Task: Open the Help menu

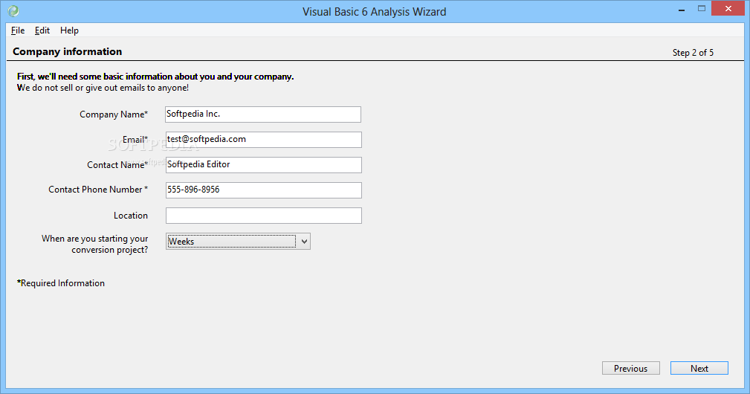Action: [69, 30]
